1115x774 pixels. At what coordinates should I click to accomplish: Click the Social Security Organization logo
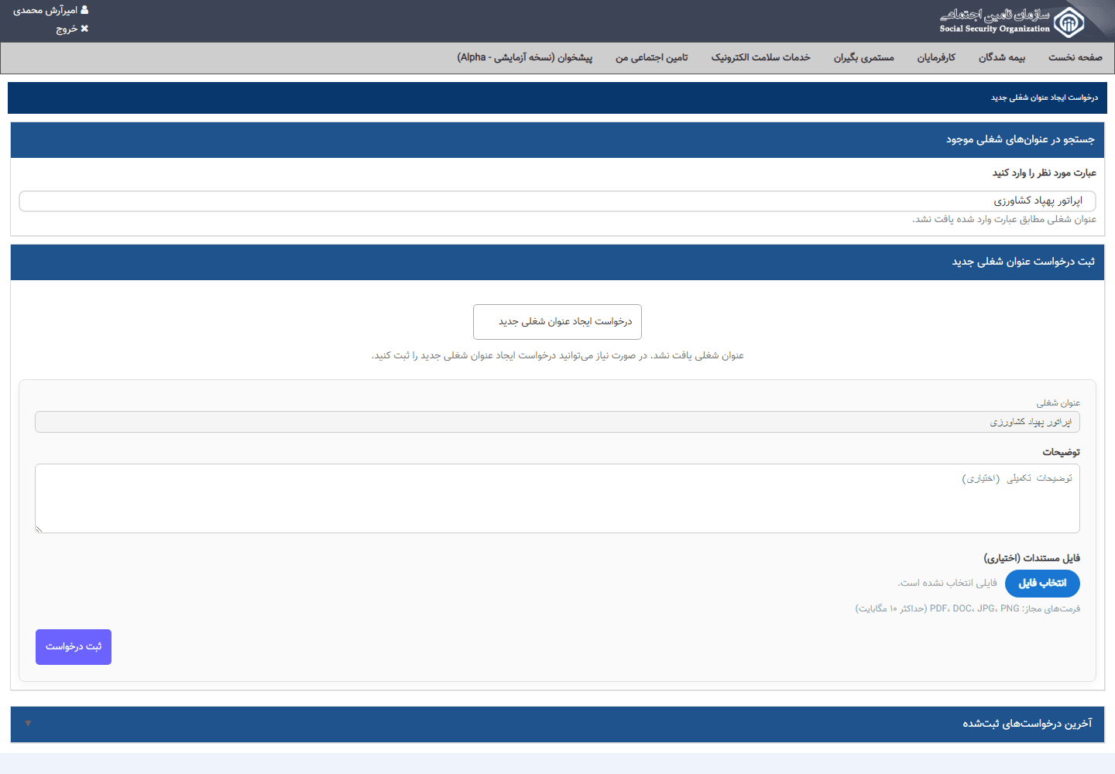point(1013,21)
